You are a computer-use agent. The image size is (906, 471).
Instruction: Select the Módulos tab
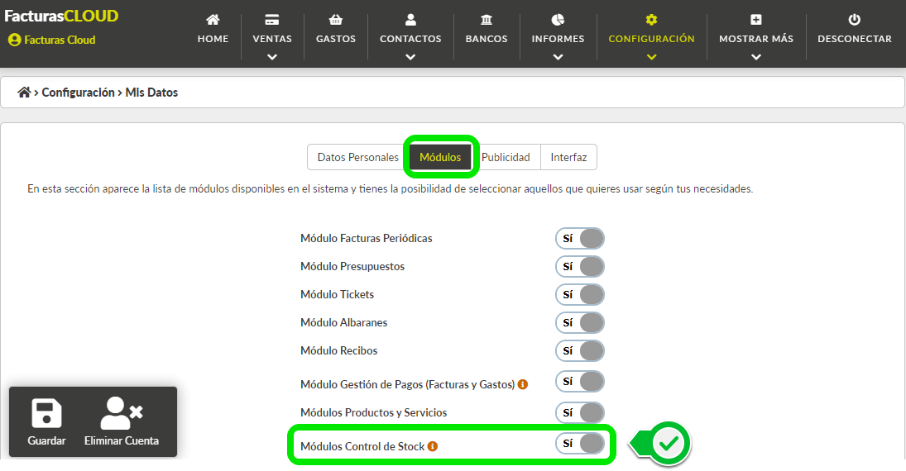point(440,157)
